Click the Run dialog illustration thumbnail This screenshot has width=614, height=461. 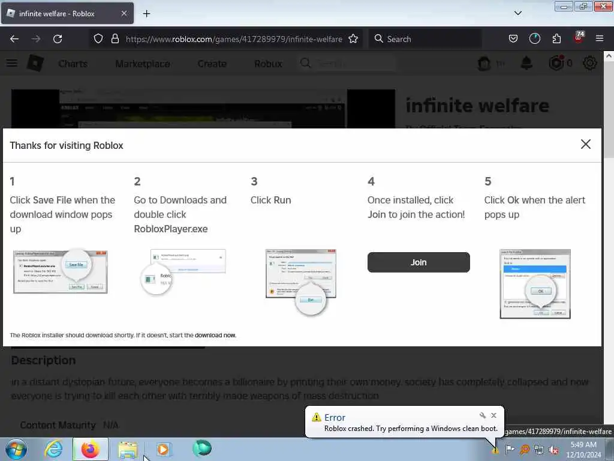pos(301,282)
